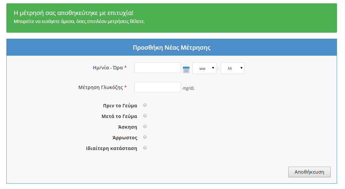Mark the 'Άρρωστος' radio button
This screenshot has height=189, width=345.
[x=145, y=137]
